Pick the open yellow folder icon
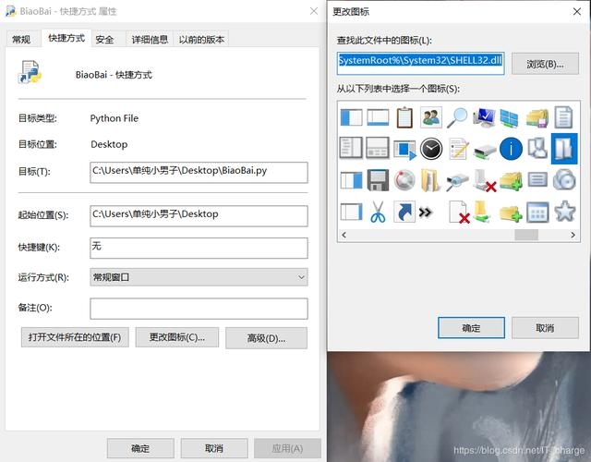Screen dimensions: 591x462 430,180
